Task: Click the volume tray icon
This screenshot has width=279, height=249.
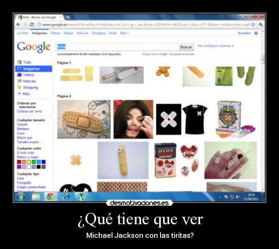Action: pos(238,197)
